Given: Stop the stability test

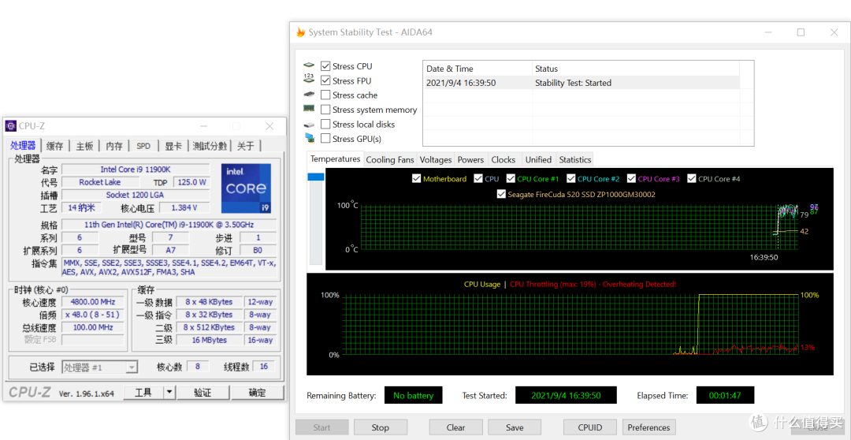Looking at the screenshot, I should [380, 427].
